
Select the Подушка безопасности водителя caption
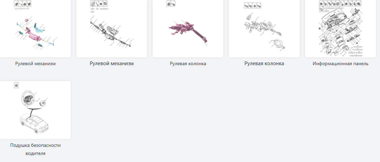point(35,150)
